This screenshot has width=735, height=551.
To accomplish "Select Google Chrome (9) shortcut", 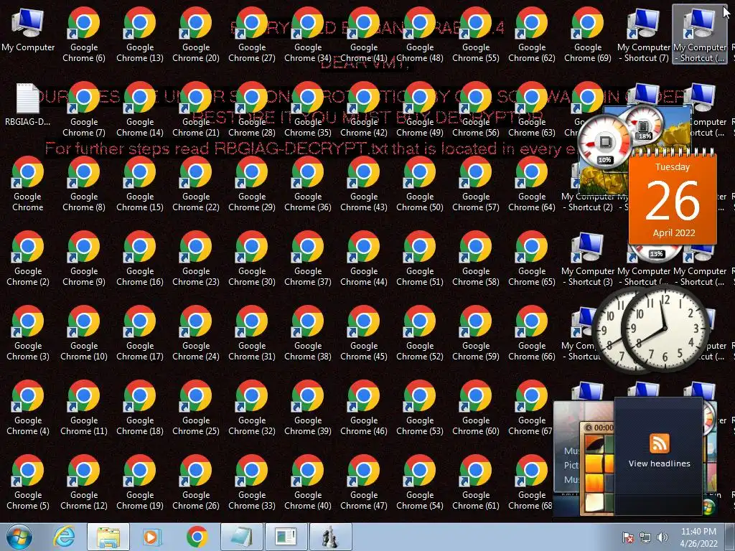I will coord(84,258).
